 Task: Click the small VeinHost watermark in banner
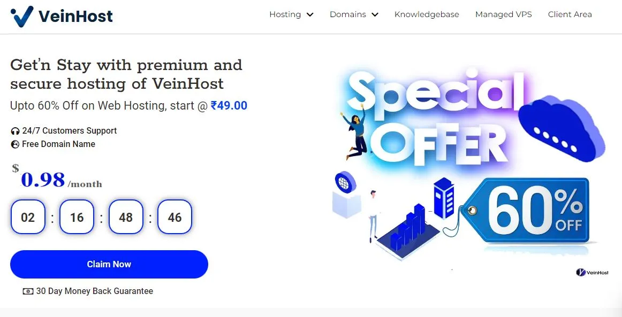(592, 272)
